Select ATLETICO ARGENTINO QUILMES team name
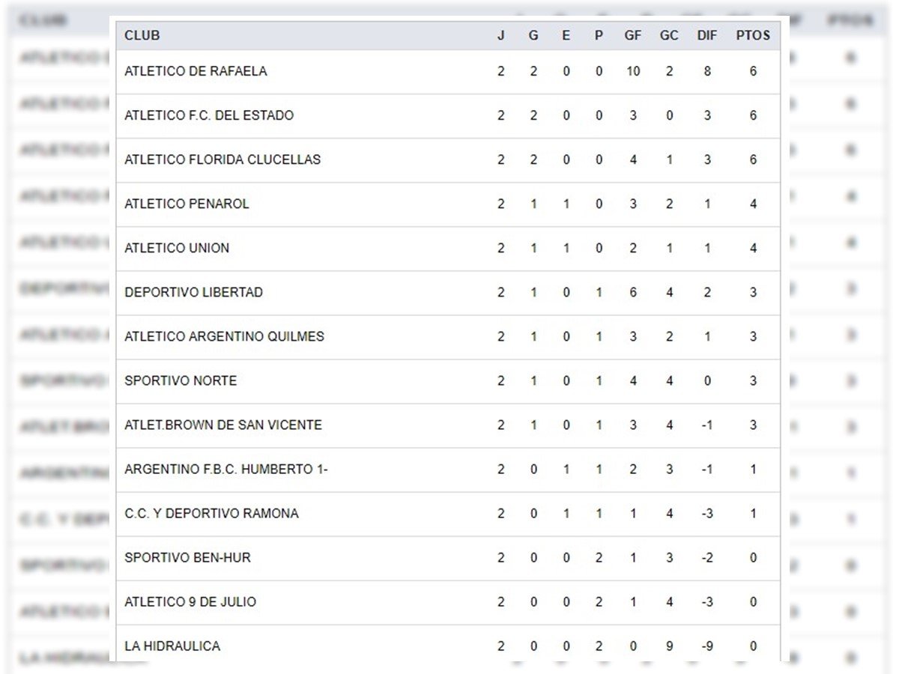 click(x=224, y=336)
